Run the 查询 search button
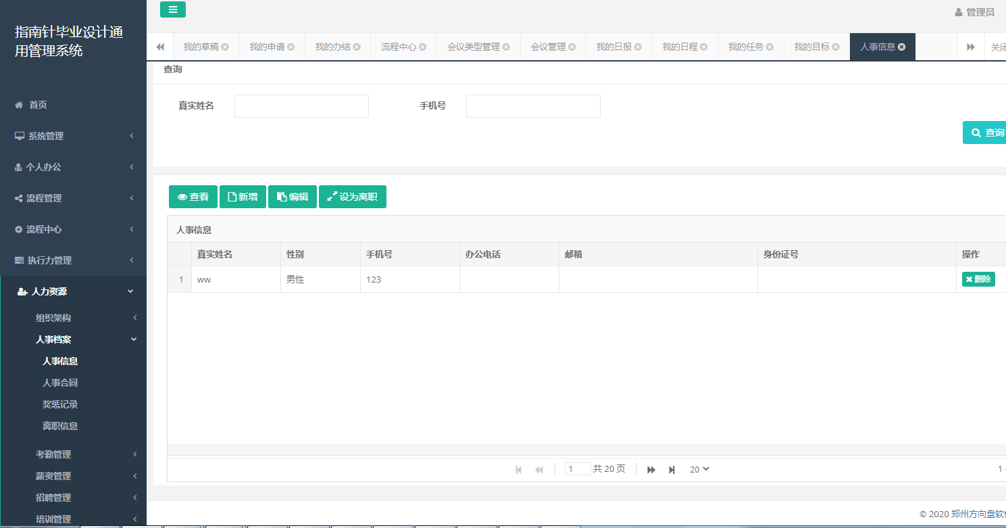This screenshot has width=1006, height=528. pyautogui.click(x=986, y=133)
